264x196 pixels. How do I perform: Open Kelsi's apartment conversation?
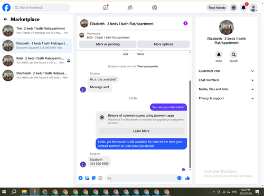36,60
